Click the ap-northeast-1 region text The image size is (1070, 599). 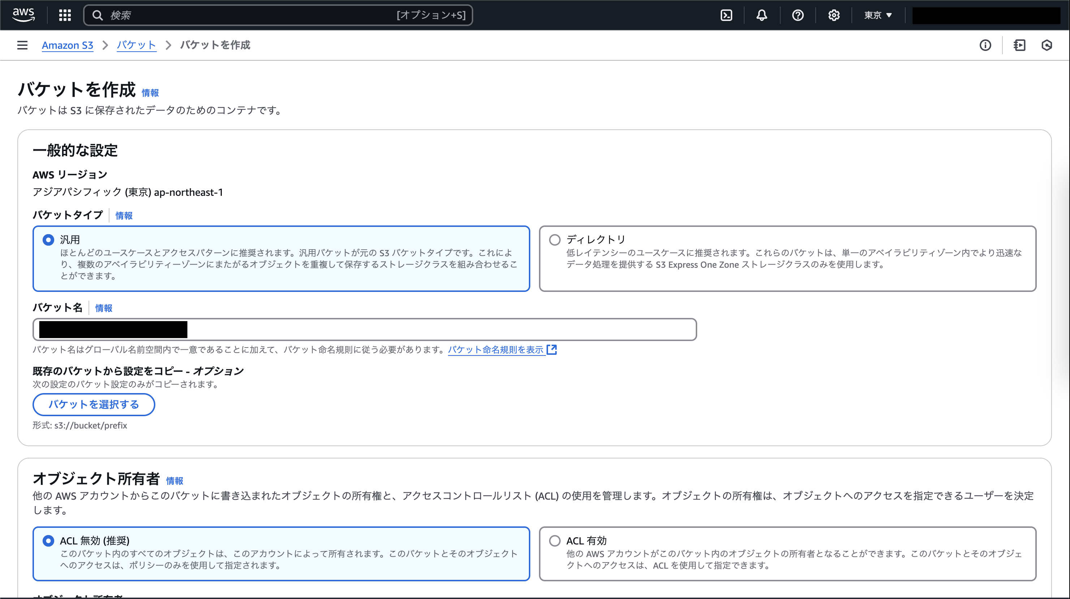tap(189, 192)
